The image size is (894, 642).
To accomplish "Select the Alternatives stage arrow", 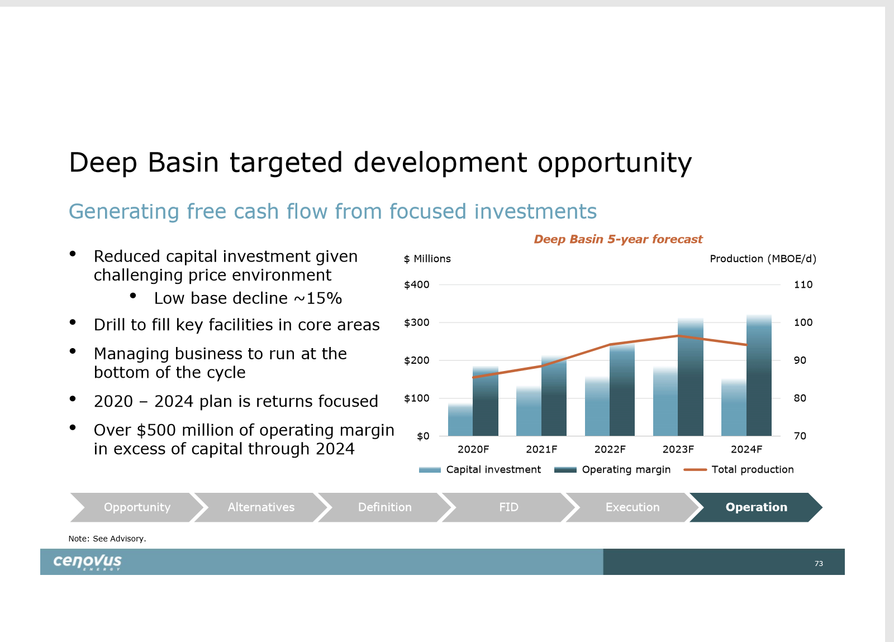I will click(x=261, y=507).
